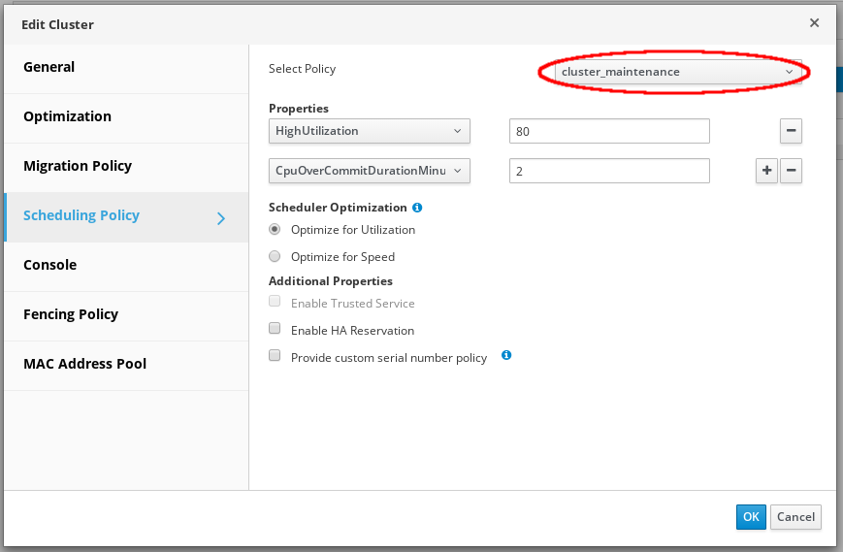
Task: Open the Migration Policy section
Action: [78, 166]
